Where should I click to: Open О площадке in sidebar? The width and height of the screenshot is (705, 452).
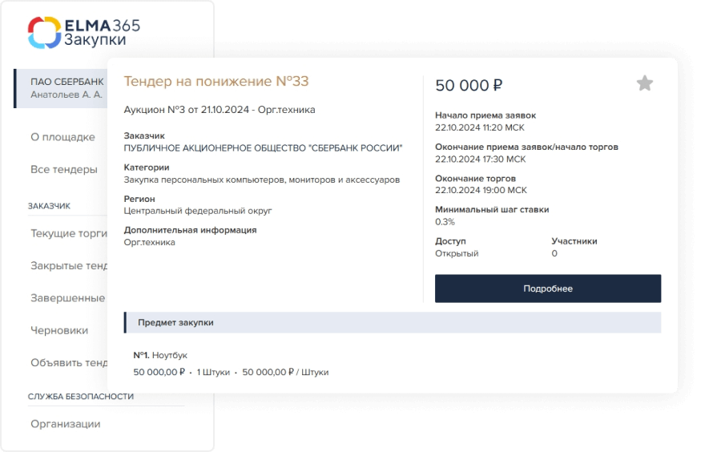click(x=62, y=137)
